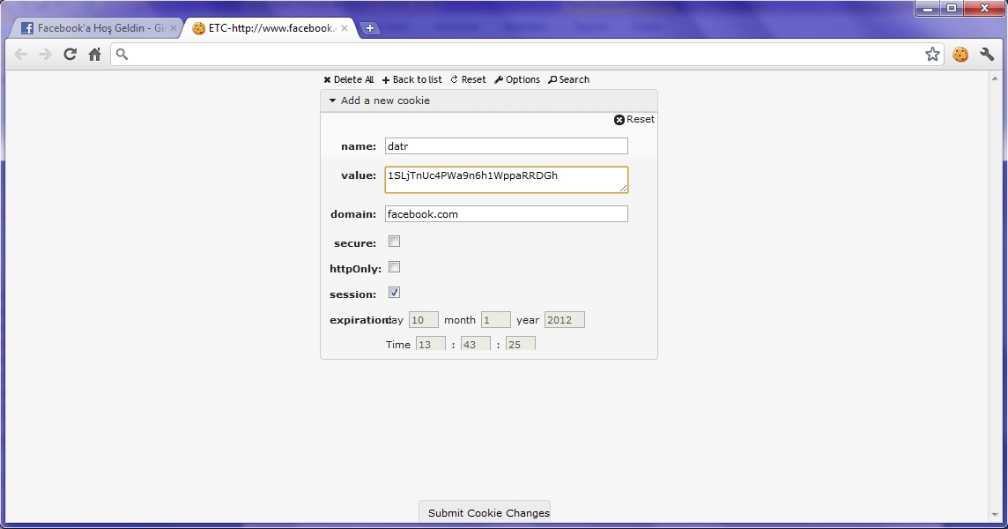Open Options in the cookie toolbar
This screenshot has height=529, width=1008.
(x=517, y=79)
